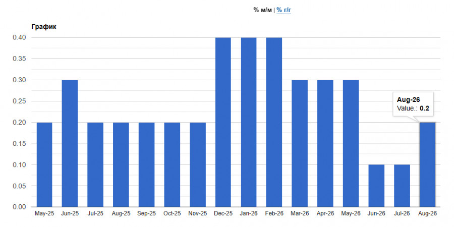Click the May-26 x-axis label
The height and width of the screenshot is (227, 454).
(x=351, y=214)
